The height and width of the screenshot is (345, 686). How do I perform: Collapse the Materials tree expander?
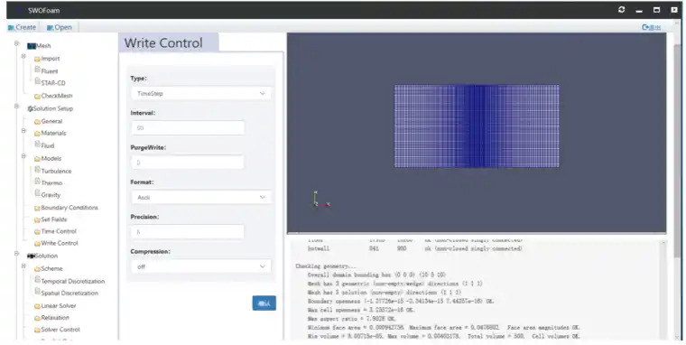click(23, 131)
